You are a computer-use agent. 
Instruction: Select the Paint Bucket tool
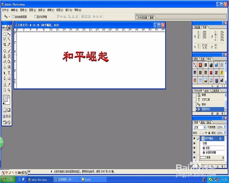click(x=9, y=61)
